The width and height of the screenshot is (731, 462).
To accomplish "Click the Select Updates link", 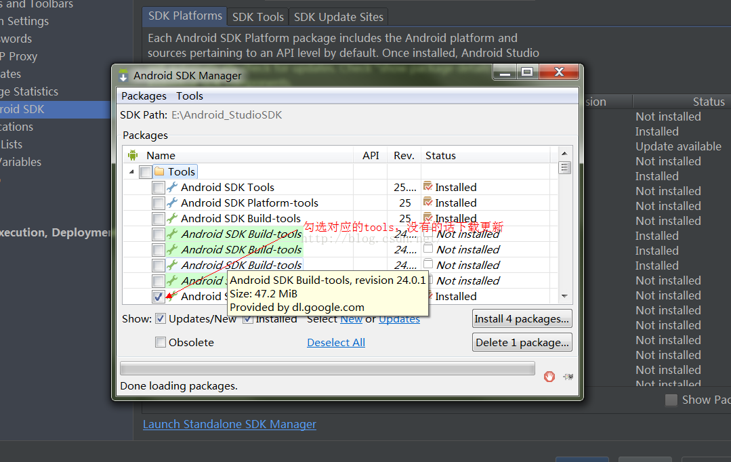I will coord(399,319).
